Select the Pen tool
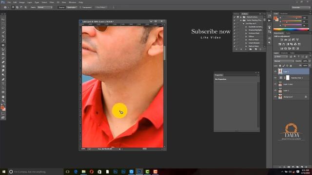 [x=3, y=79]
